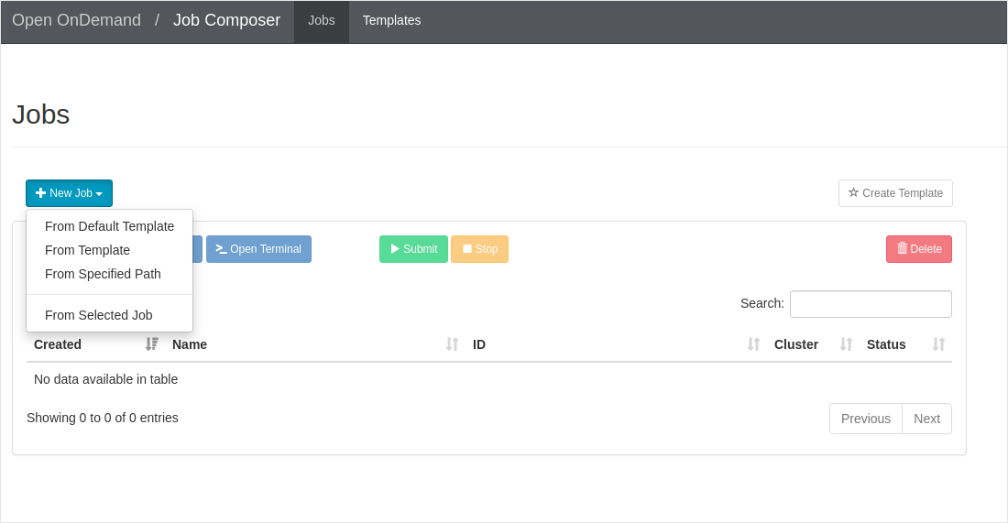
Task: Go to Open OnDemand home link
Action: (x=76, y=20)
